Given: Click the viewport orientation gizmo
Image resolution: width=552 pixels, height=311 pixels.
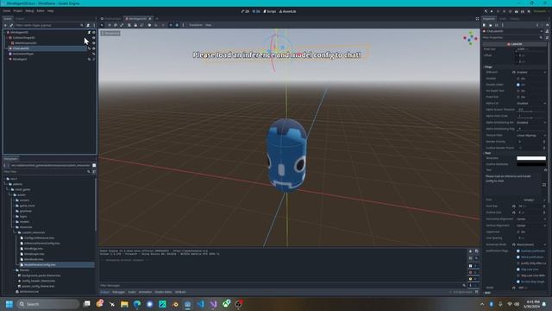Looking at the screenshot, I should point(470,38).
